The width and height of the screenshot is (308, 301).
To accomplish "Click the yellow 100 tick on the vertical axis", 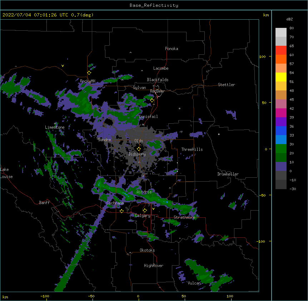I will coord(262,56).
